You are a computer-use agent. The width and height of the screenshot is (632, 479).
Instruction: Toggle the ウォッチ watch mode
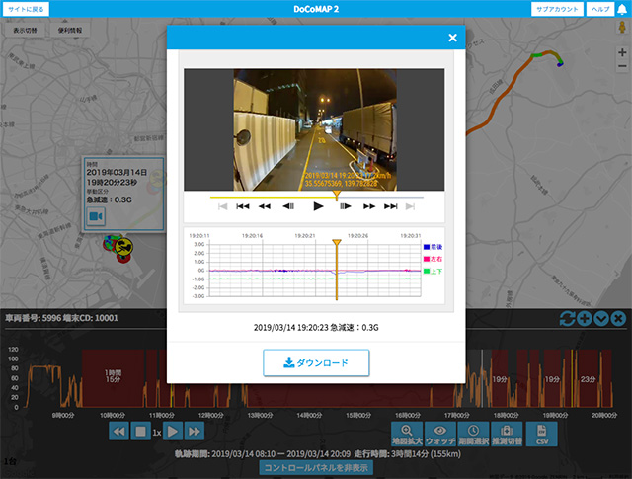(x=440, y=434)
